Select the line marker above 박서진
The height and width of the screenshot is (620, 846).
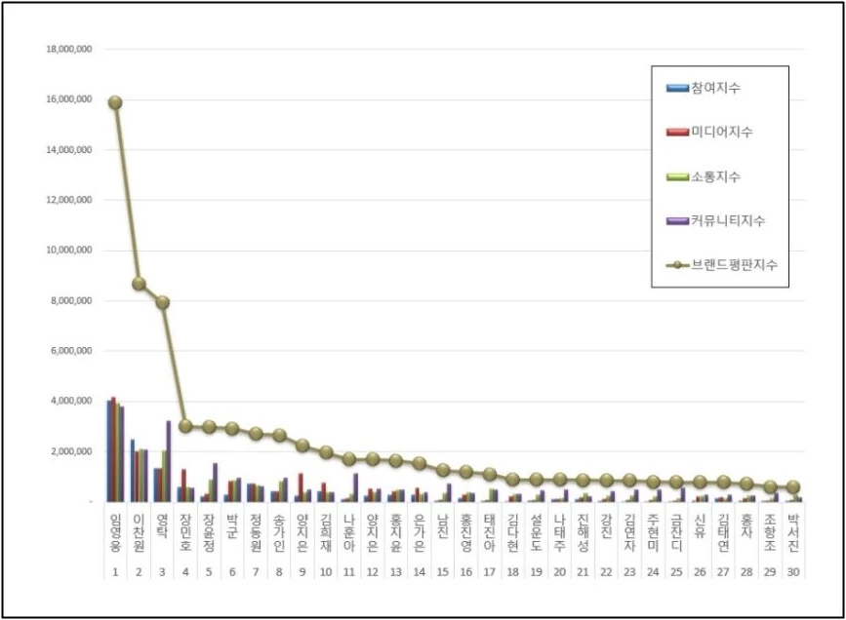coord(793,486)
